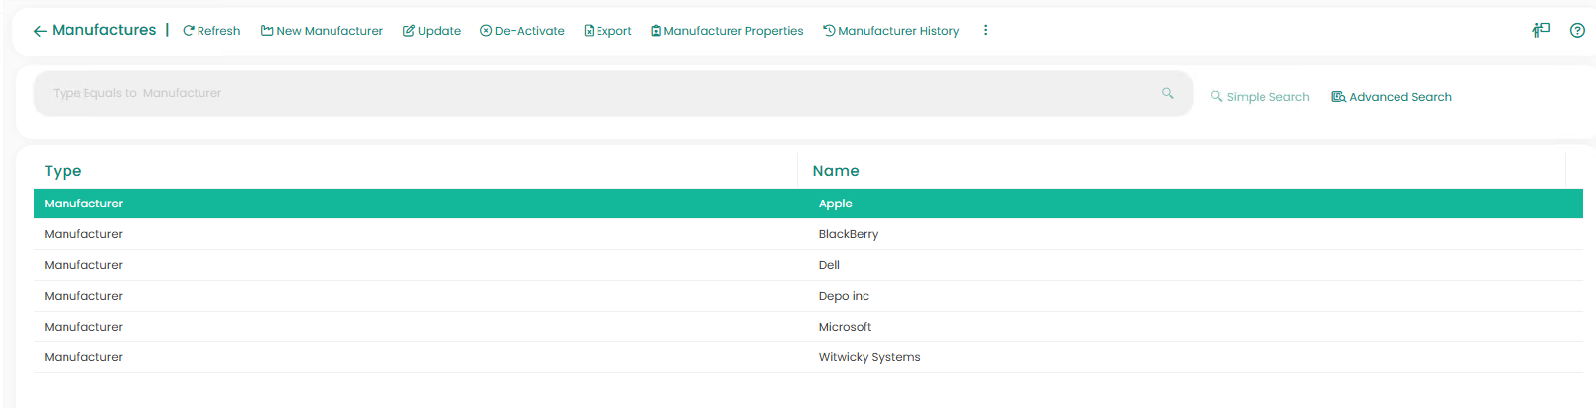
Task: Sort by the Name column header
Action: pos(836,171)
